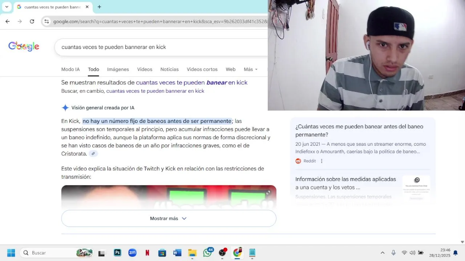Open clock and calendar 23:46
The image size is (465, 261).
point(440,253)
